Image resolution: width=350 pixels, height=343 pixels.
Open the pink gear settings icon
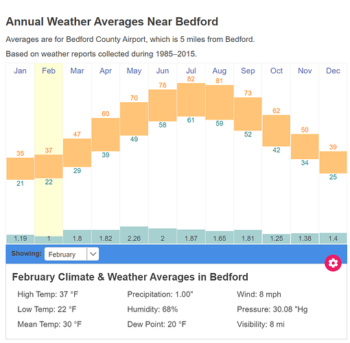(333, 263)
